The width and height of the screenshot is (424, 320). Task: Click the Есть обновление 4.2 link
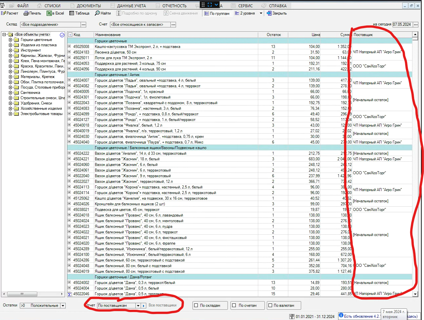click(360, 316)
